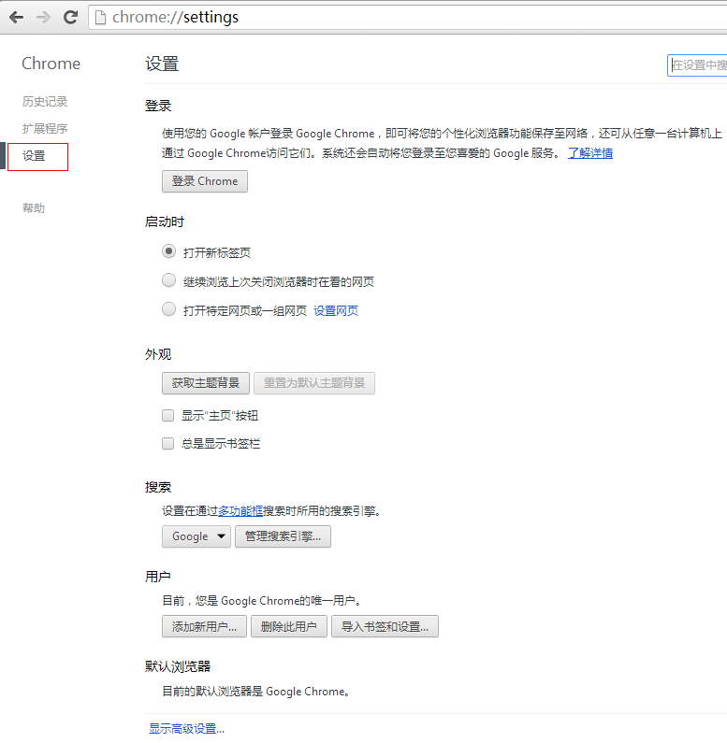Click the 默认浏览器 section heading
The width and height of the screenshot is (727, 743).
[178, 666]
